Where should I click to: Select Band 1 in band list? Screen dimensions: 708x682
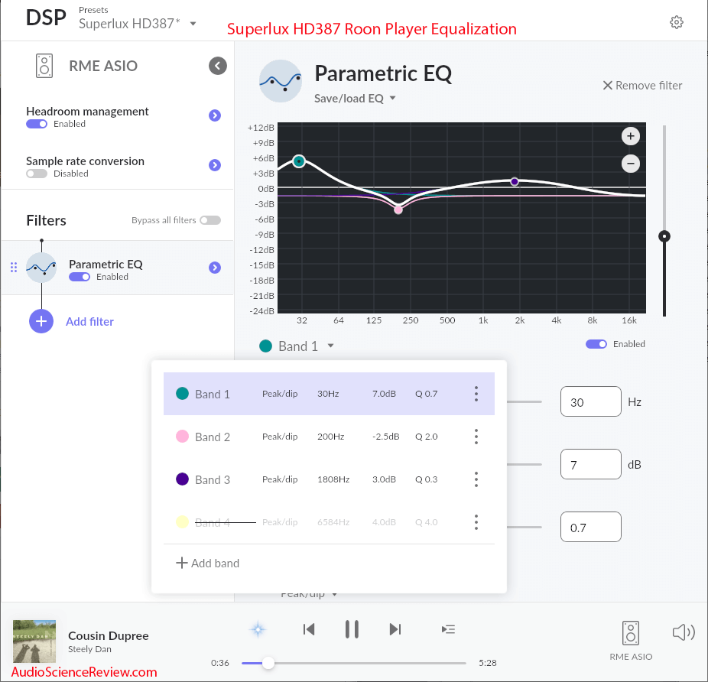click(x=329, y=394)
